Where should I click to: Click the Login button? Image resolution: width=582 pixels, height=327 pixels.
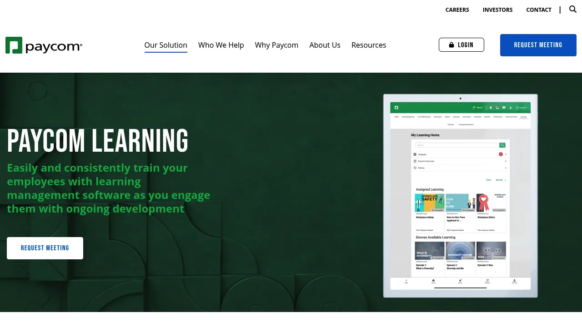[462, 45]
